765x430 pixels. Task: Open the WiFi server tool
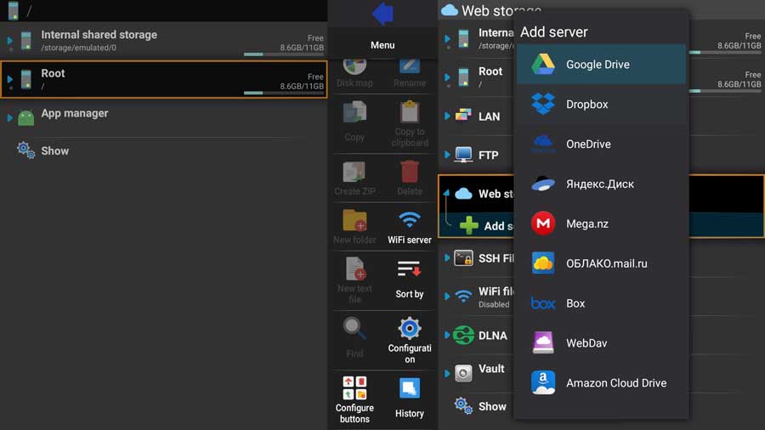click(410, 227)
